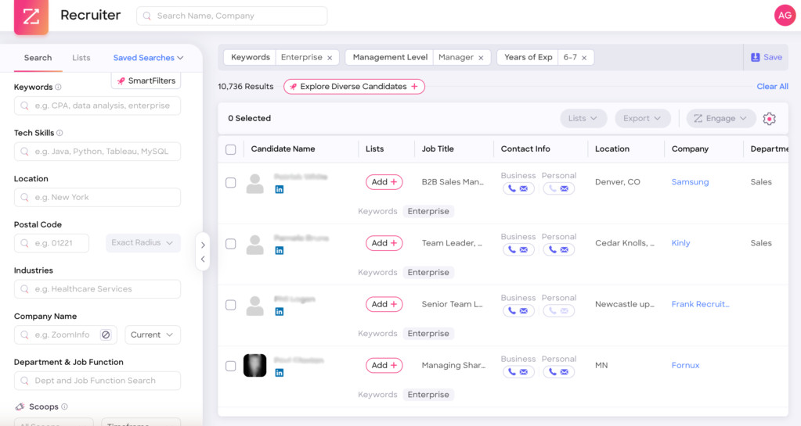
Task: Open the Kinly company link
Action: tap(681, 243)
